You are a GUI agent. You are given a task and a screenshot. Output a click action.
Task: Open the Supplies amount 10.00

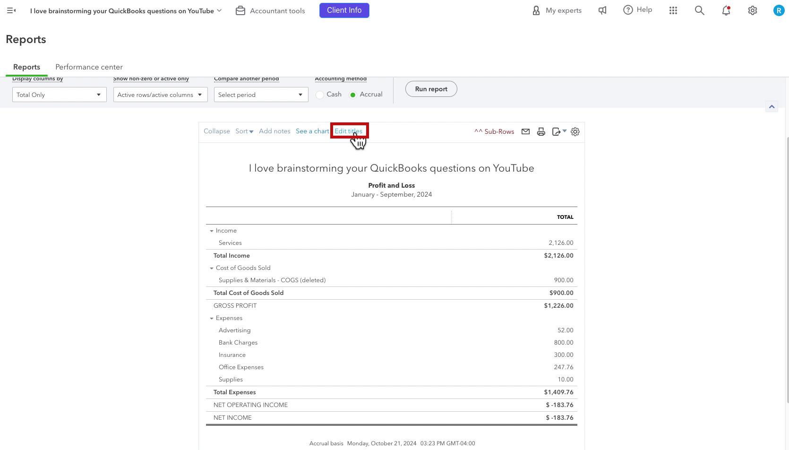click(566, 380)
